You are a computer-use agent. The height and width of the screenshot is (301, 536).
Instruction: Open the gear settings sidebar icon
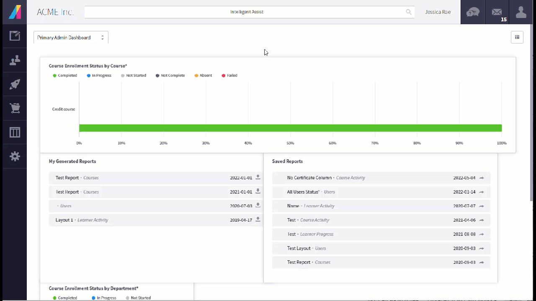pyautogui.click(x=15, y=156)
